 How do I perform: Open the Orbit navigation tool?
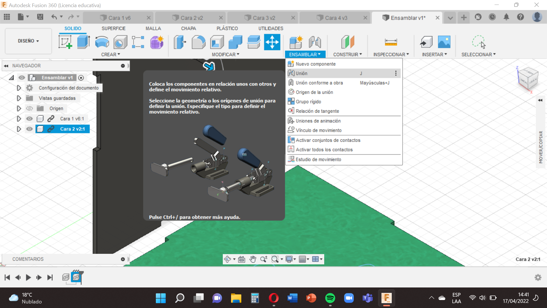pos(227,259)
